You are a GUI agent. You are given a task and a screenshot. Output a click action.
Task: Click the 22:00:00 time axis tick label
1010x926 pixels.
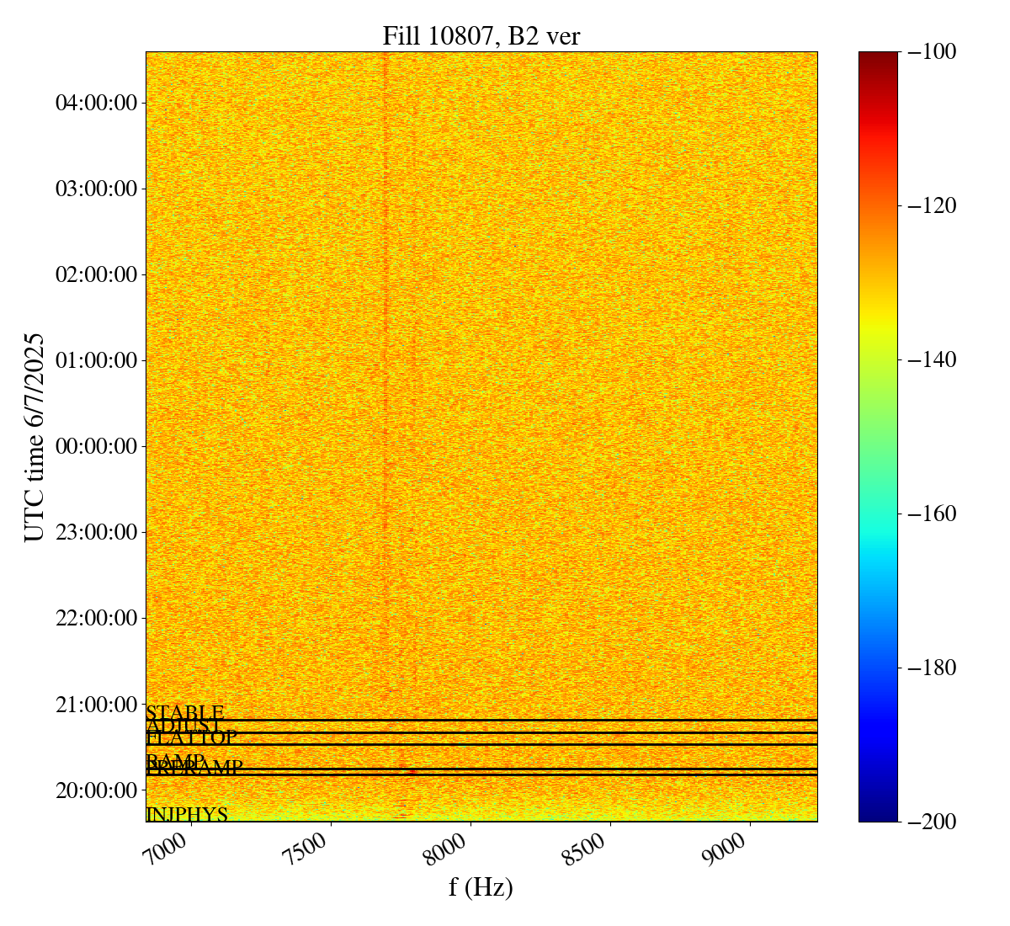pyautogui.click(x=96, y=618)
